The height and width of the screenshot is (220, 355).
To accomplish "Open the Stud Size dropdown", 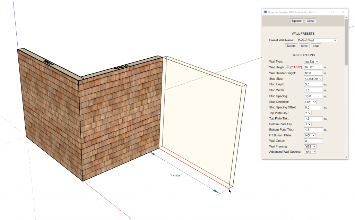I will [313, 79].
